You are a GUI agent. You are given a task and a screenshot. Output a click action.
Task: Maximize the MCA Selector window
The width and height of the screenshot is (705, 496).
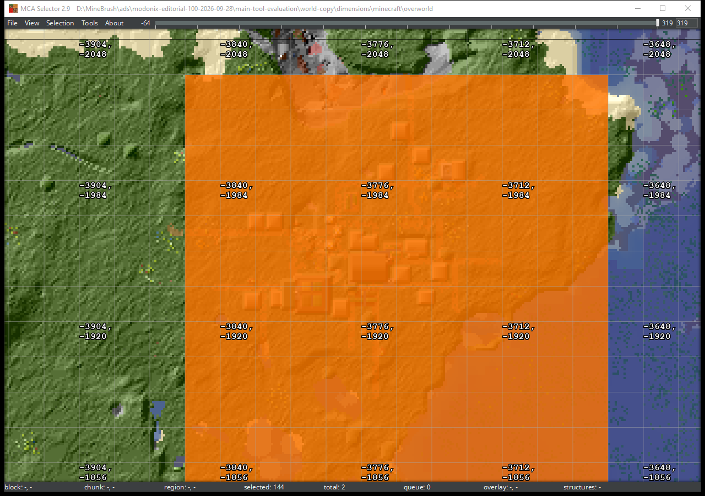pyautogui.click(x=663, y=8)
